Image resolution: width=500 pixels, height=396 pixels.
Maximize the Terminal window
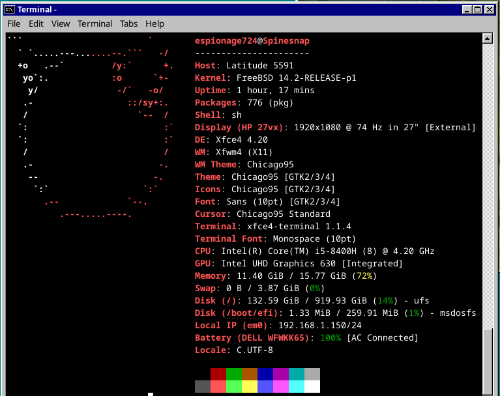(x=478, y=9)
